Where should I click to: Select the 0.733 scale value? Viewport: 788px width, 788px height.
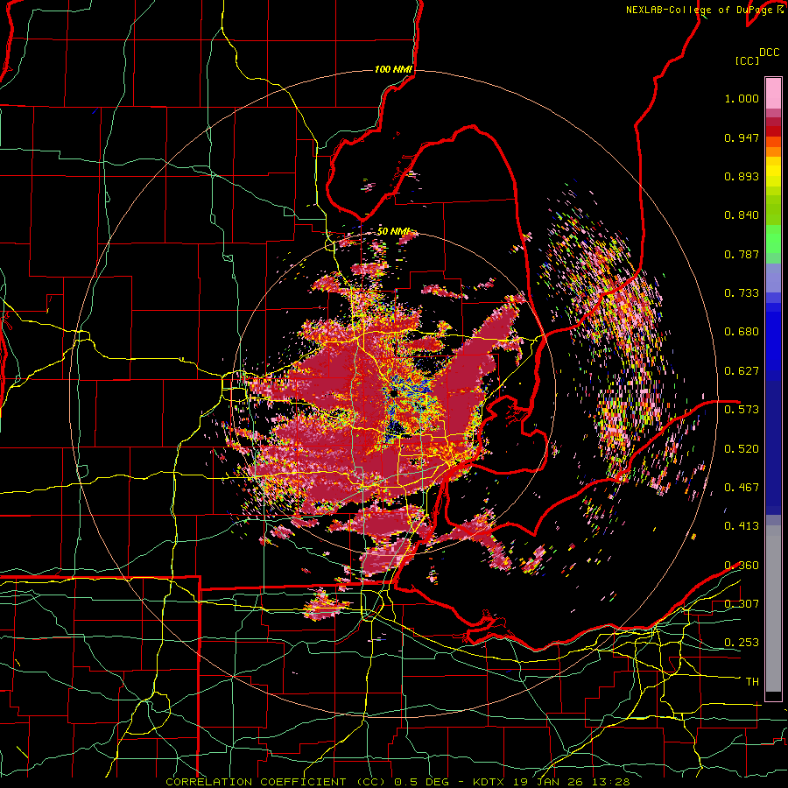[x=742, y=293]
